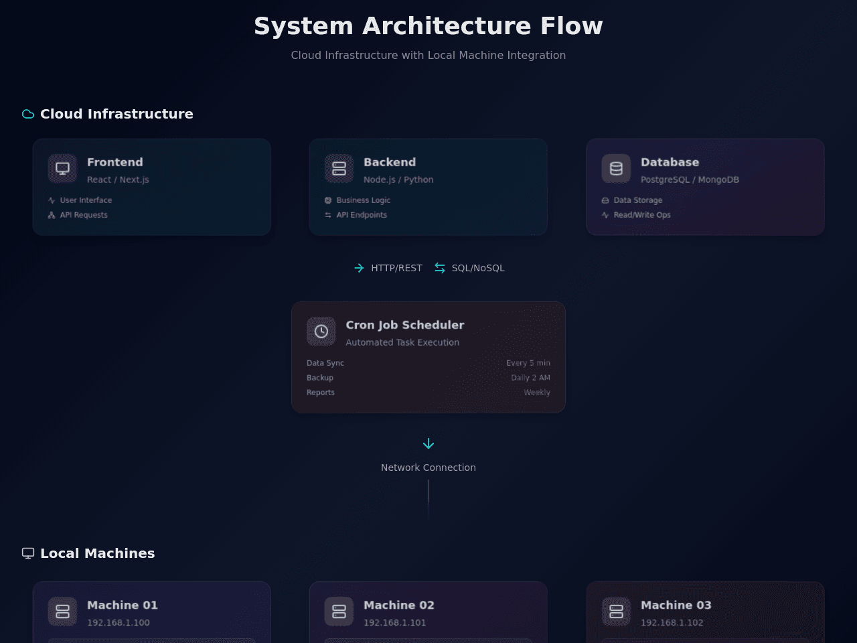Click the activity icon next to Read/Write Ops
Image resolution: width=857 pixels, height=643 pixels.
point(605,215)
